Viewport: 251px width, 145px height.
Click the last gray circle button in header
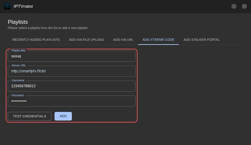244,6
